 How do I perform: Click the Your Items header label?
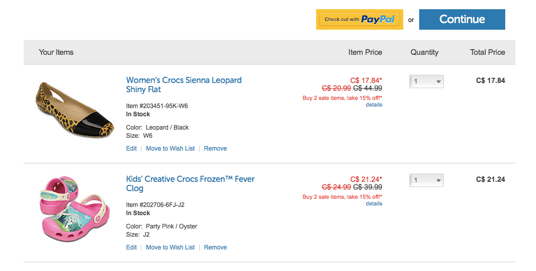(56, 52)
